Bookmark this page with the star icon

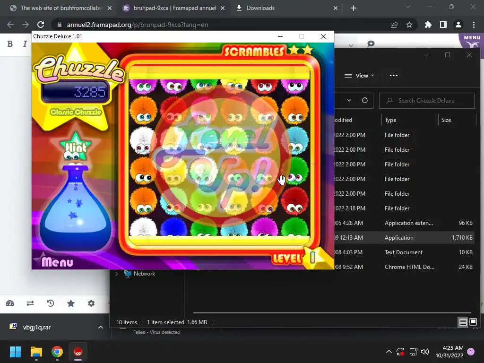pos(409,25)
